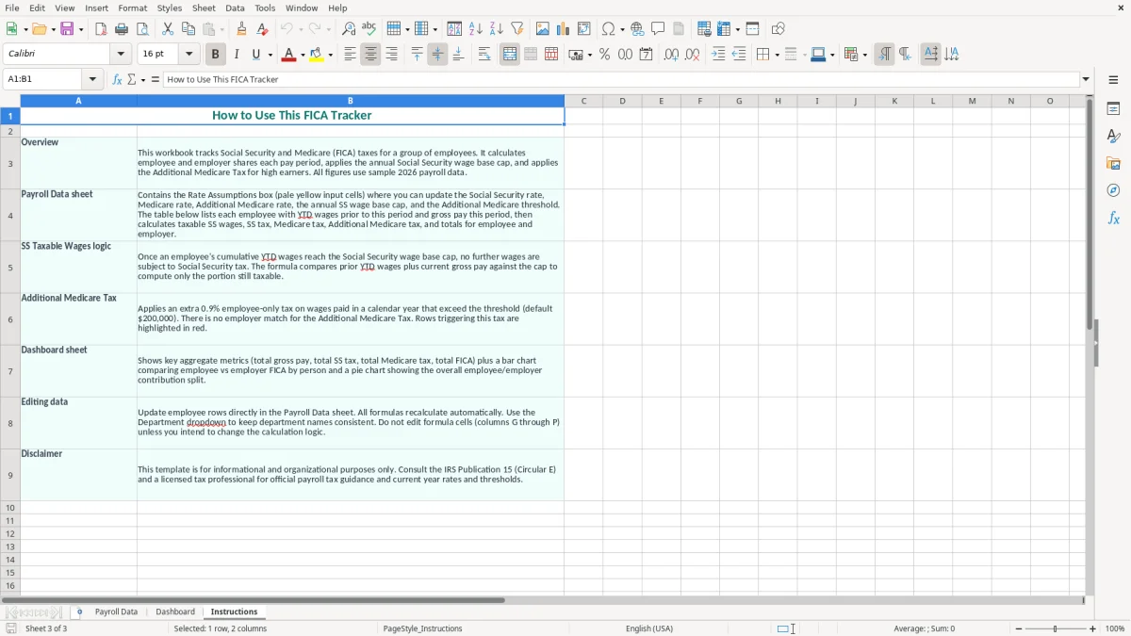Open the sidebar Styles panel

click(1113, 136)
